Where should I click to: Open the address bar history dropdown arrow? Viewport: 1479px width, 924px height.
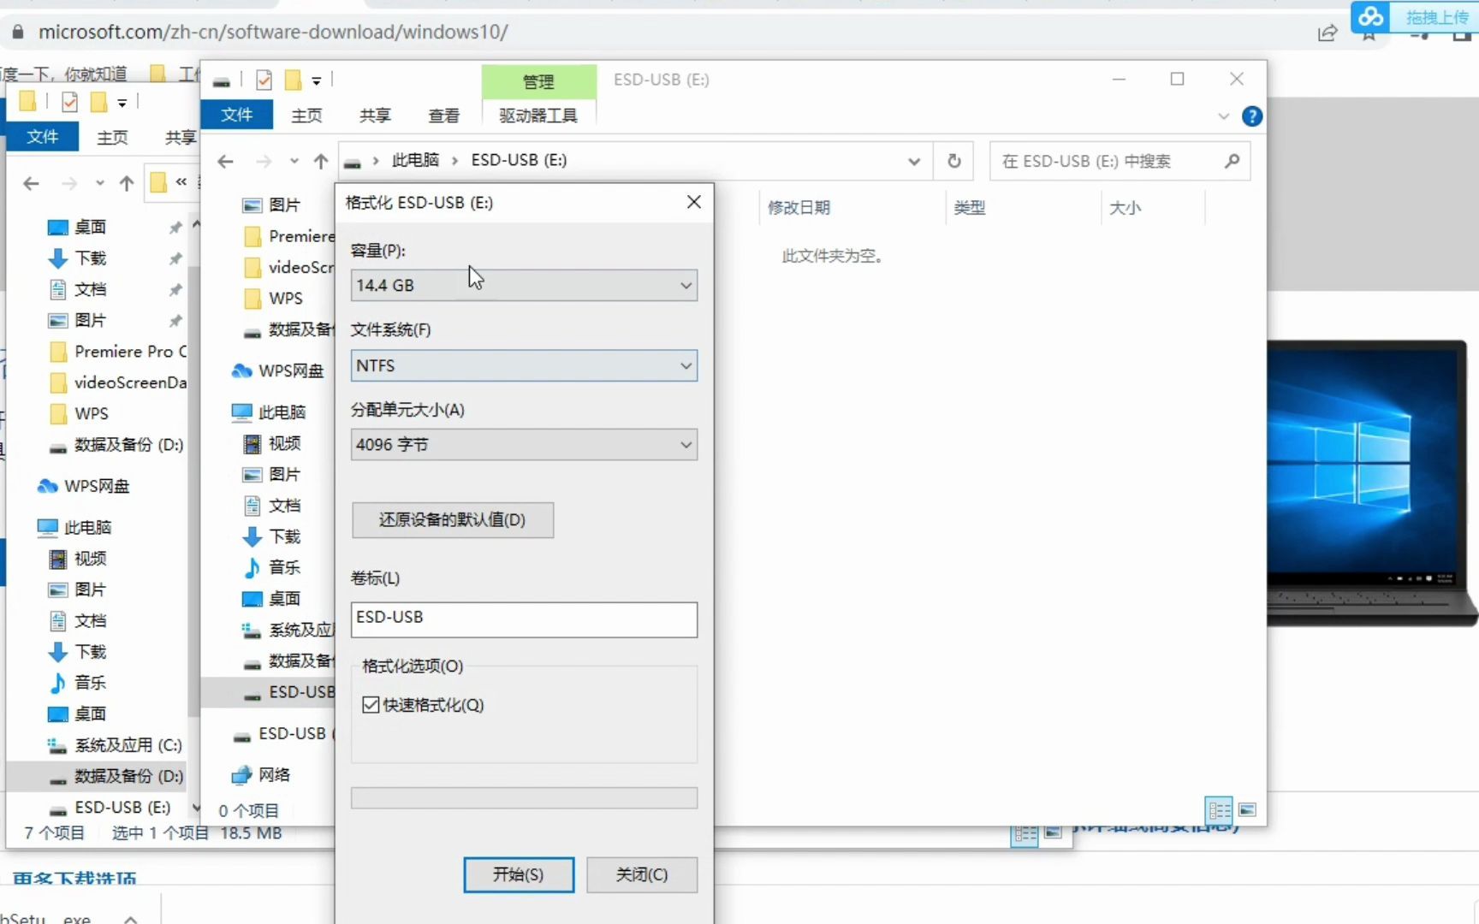click(x=914, y=161)
